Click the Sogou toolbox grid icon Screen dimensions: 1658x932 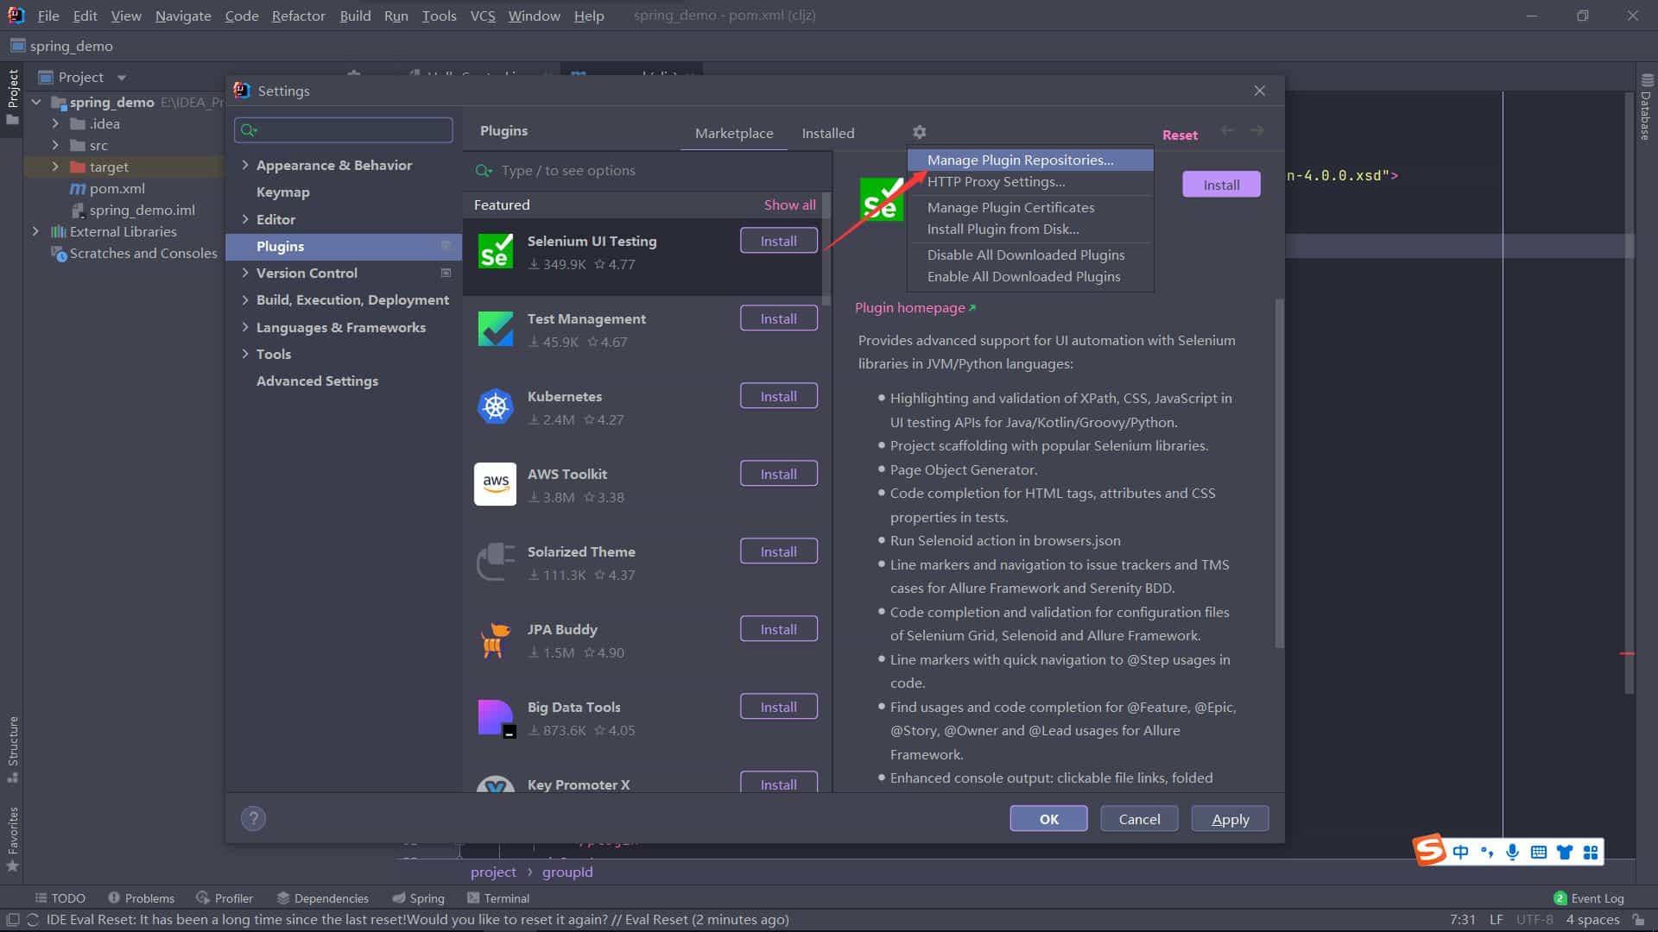point(1590,853)
